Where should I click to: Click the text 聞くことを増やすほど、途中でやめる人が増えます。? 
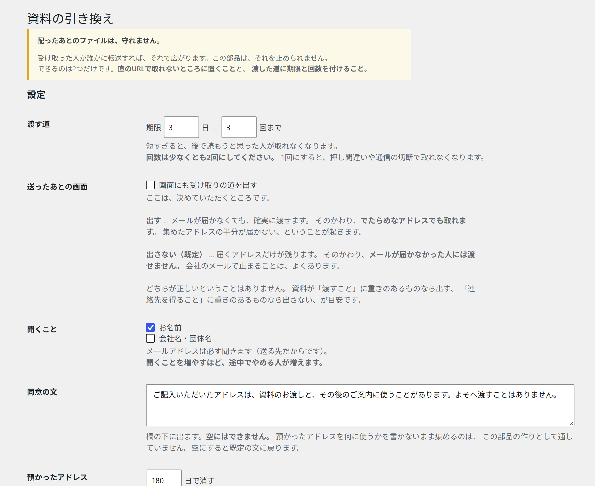[235, 363]
